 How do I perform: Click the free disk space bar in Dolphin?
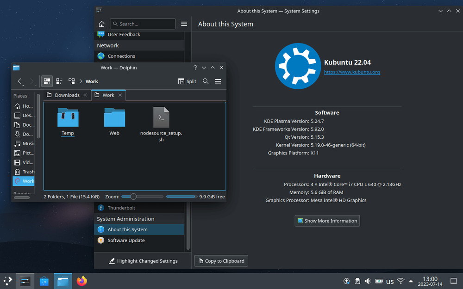click(x=181, y=197)
